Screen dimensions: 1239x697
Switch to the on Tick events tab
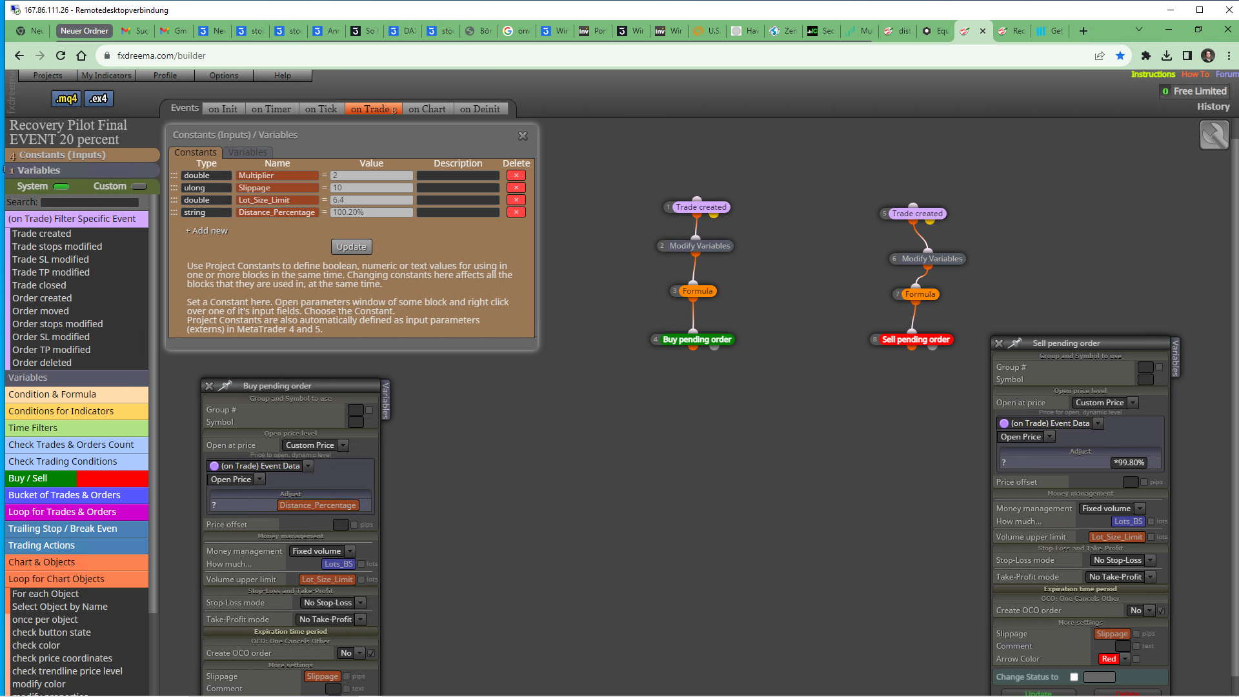tap(321, 109)
